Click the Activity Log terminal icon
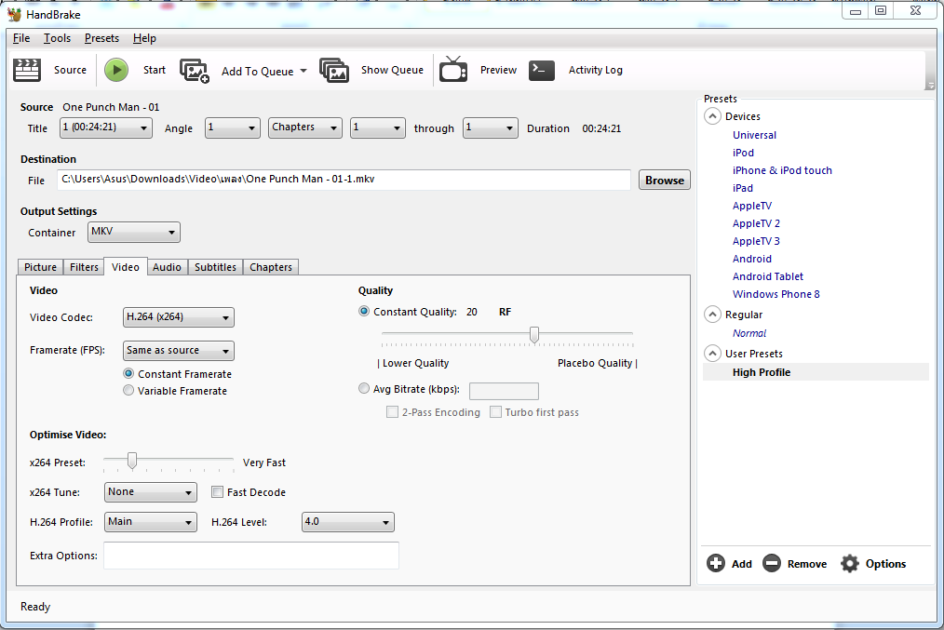This screenshot has height=630, width=944. 542,70
